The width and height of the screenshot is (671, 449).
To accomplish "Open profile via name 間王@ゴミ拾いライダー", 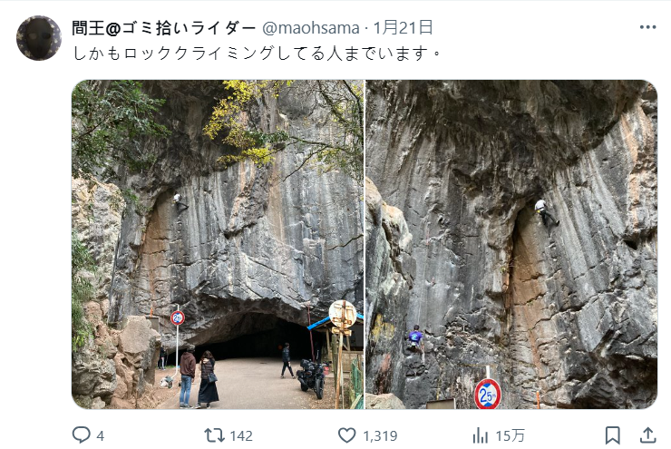I will [x=164, y=28].
